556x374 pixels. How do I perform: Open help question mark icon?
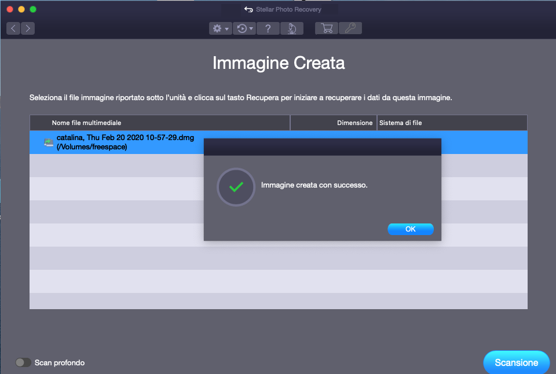(268, 28)
